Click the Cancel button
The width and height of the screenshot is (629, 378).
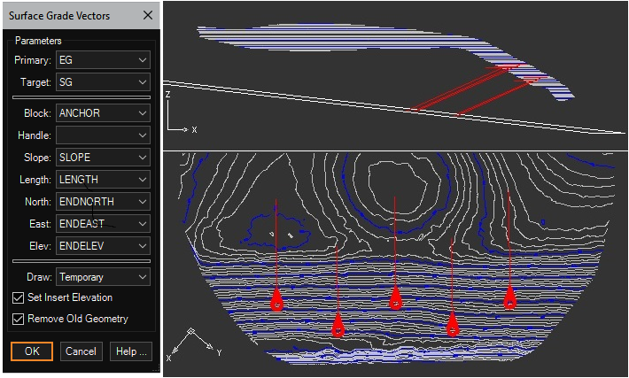81,351
